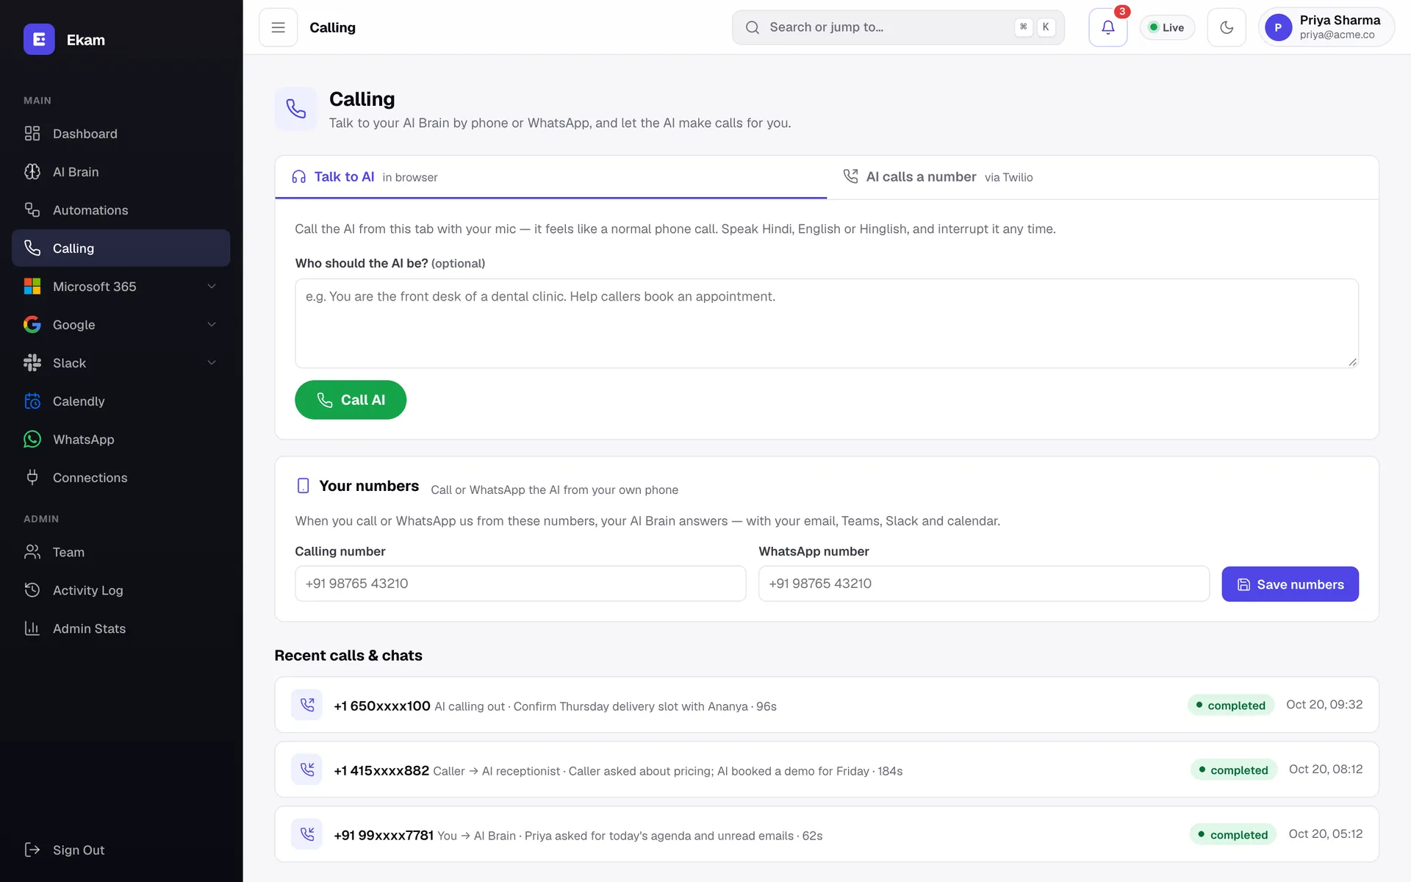Screen dimensions: 1411x882
Task: Open Team admin page
Action: (121, 552)
